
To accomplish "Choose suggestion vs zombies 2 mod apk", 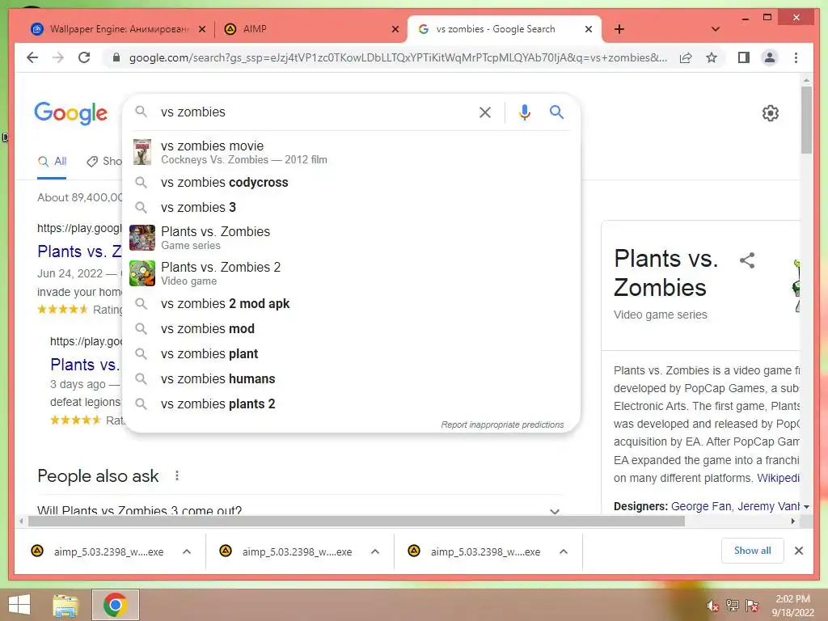I will point(351,304).
